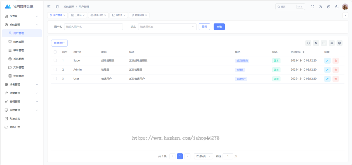This screenshot has width=352, height=165.
Task: Go to the previous pagination page
Action: pos(172,156)
